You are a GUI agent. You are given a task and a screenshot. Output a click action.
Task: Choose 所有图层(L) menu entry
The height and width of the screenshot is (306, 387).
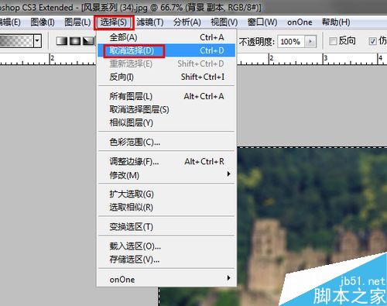pyautogui.click(x=166, y=97)
